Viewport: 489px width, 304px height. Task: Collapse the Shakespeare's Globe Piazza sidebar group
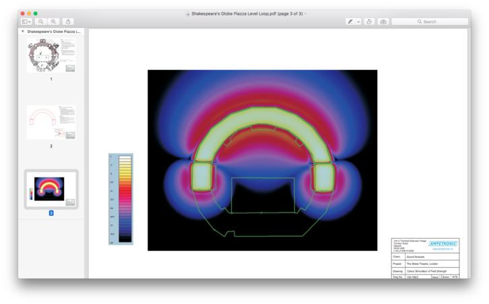(23, 32)
